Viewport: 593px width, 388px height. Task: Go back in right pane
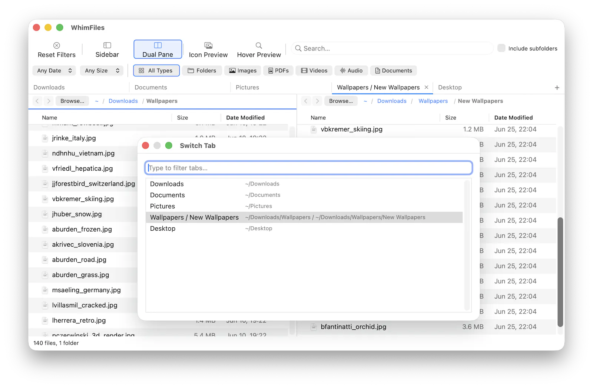306,101
